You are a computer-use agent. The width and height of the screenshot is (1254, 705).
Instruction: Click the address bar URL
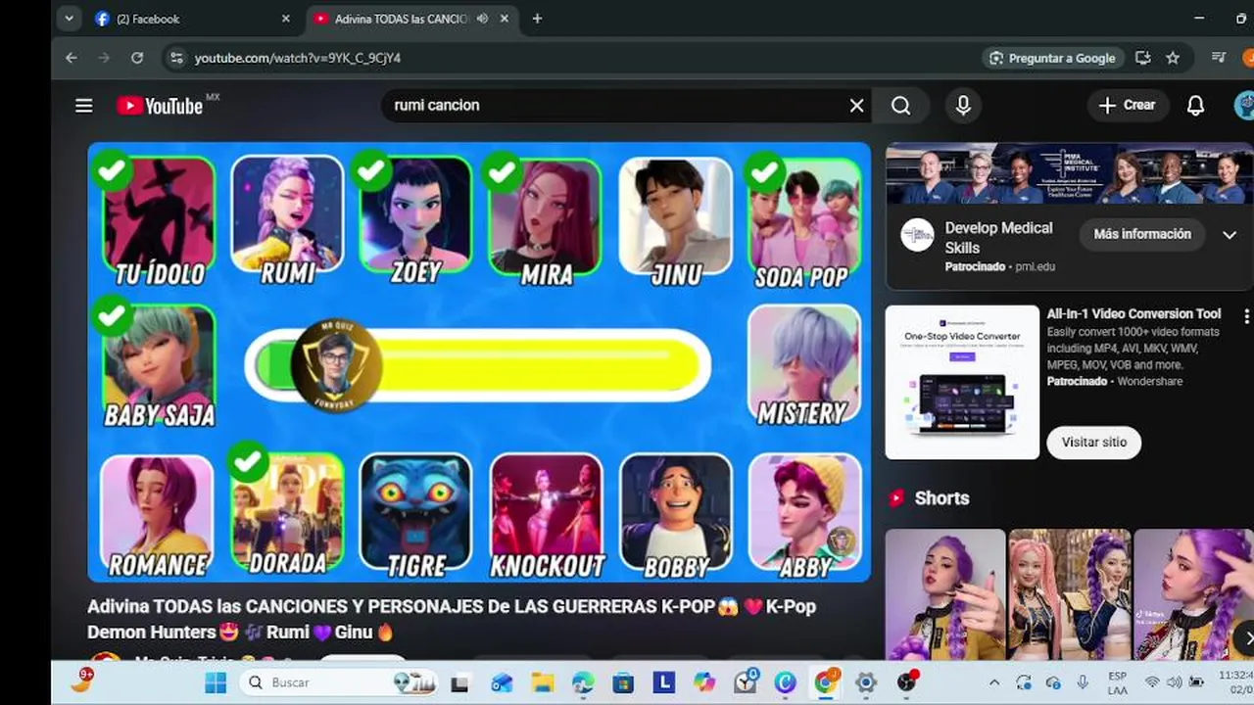click(x=297, y=58)
